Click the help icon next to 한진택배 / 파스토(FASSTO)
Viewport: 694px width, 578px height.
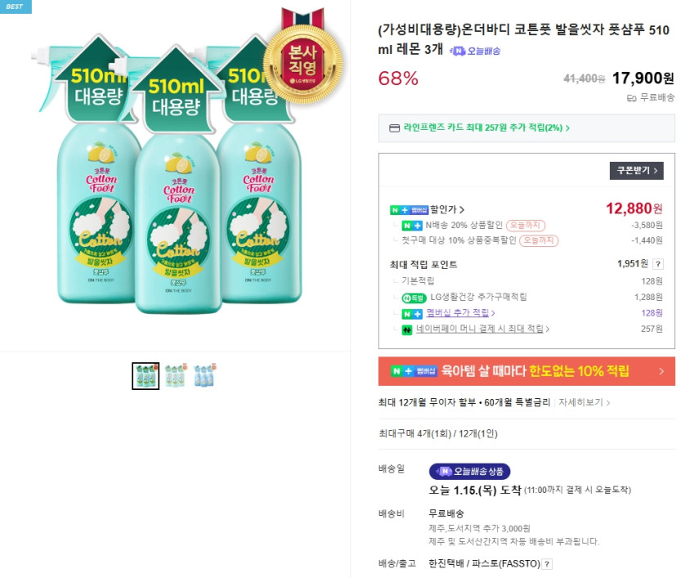(547, 564)
